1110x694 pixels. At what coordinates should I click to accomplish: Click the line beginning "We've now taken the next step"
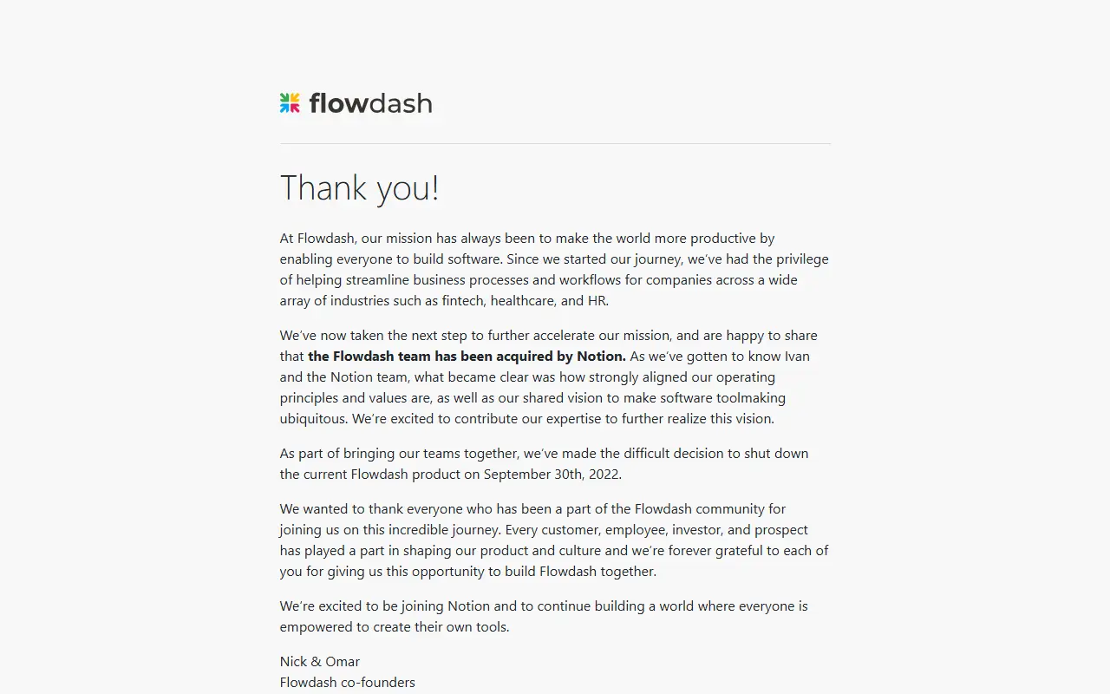(549, 335)
